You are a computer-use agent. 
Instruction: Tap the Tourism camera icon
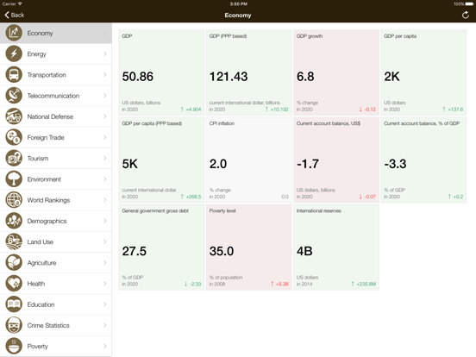coord(14,158)
